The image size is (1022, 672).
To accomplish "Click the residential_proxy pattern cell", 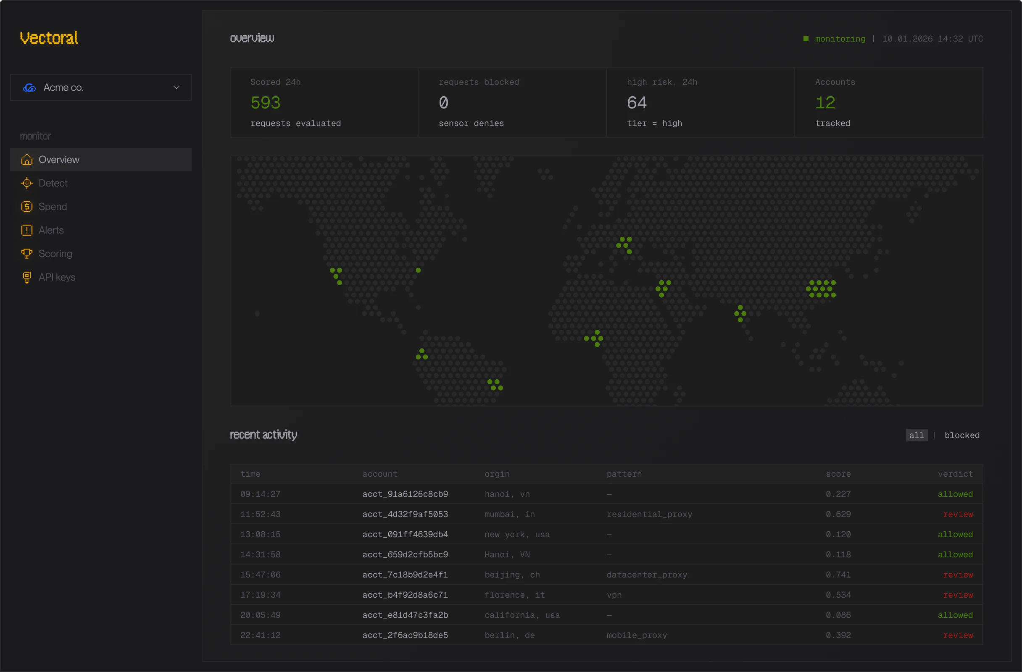I will (x=649, y=514).
